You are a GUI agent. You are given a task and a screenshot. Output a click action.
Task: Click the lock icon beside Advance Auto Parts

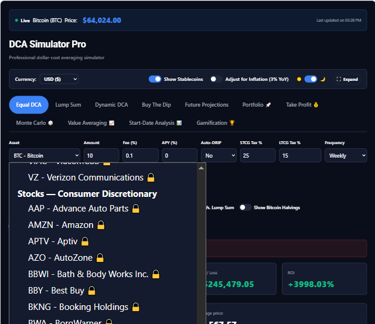coord(135,209)
